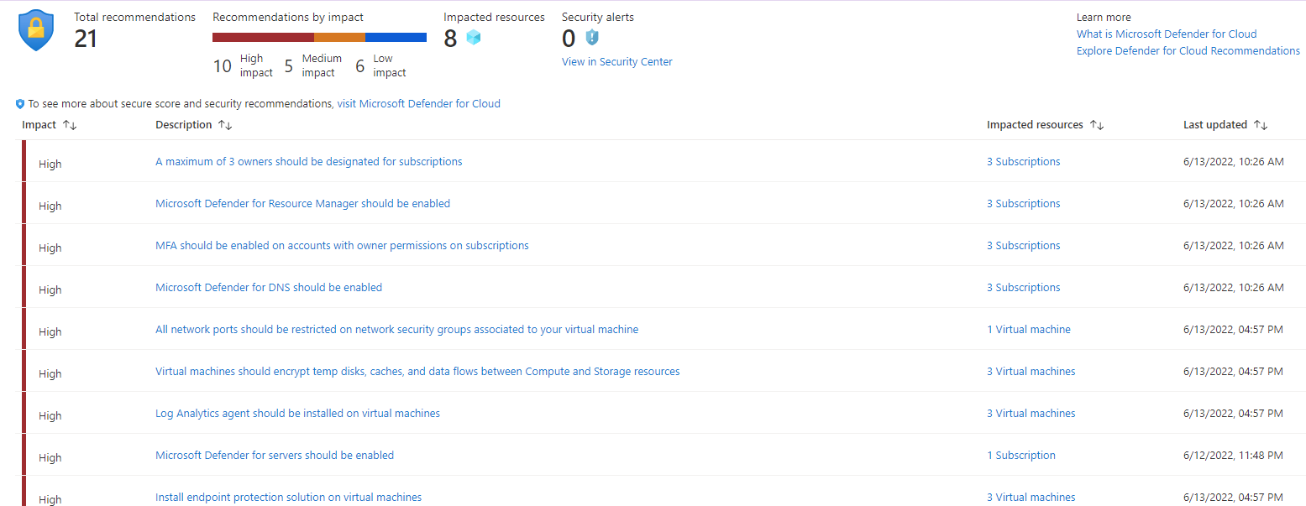Open Defender for servers recommendation
Screen dimensions: 1306x506
pos(275,455)
